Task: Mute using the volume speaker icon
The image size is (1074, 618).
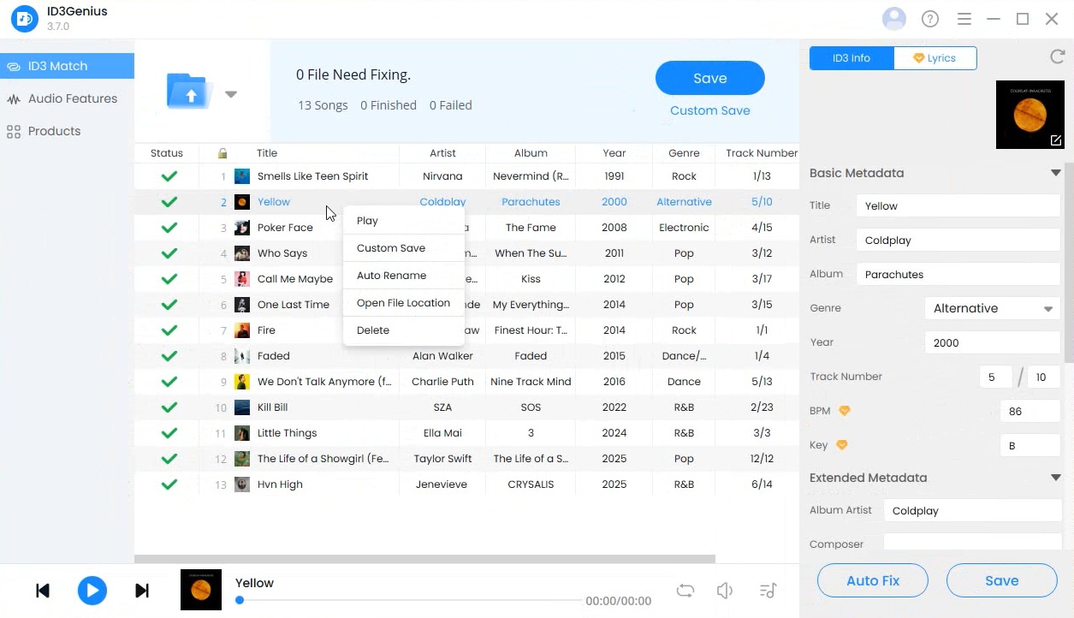Action: (x=724, y=591)
